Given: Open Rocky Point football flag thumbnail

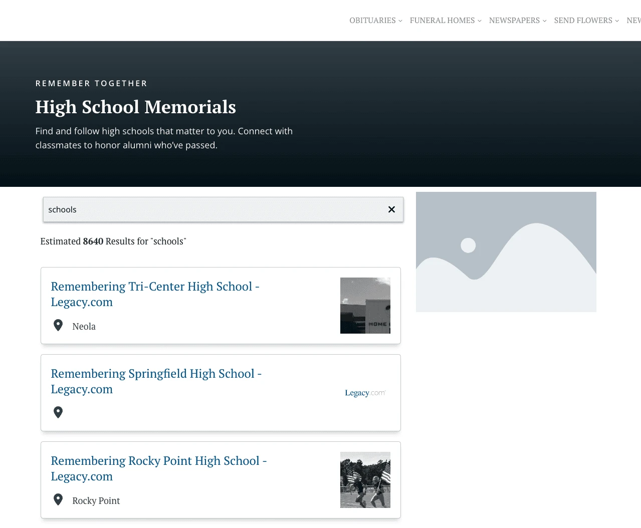Looking at the screenshot, I should point(365,480).
